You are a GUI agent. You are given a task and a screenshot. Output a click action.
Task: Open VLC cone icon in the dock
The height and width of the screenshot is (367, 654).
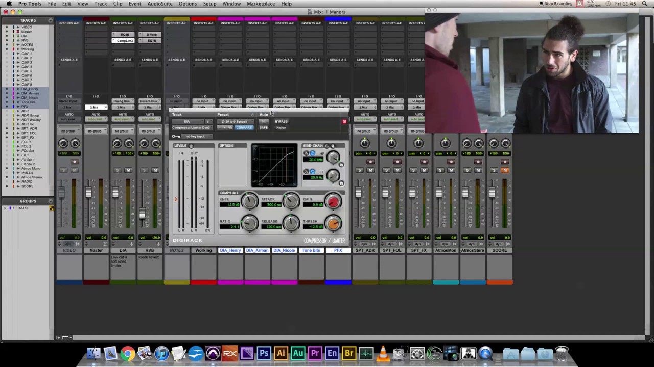[383, 353]
